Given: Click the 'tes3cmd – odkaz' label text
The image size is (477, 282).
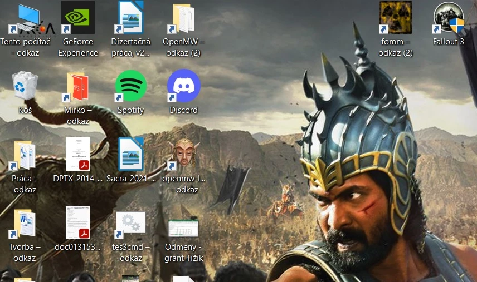Looking at the screenshot, I should click(131, 253).
